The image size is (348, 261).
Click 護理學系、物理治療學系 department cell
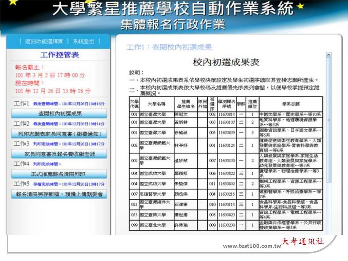(291, 173)
